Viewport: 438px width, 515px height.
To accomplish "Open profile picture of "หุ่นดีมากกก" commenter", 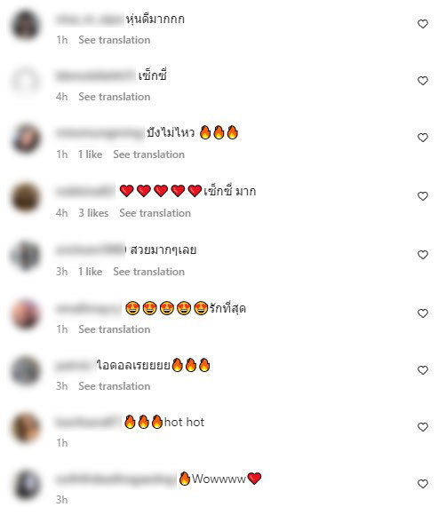I will 26,25.
